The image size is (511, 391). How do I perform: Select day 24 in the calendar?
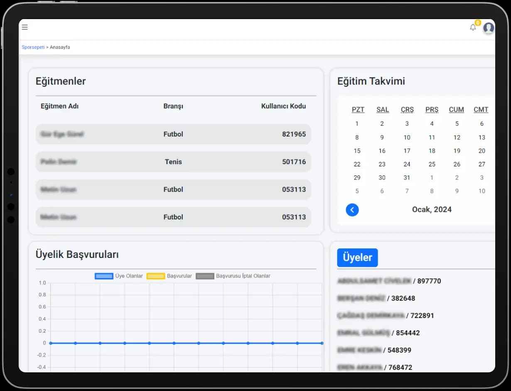[x=407, y=164]
